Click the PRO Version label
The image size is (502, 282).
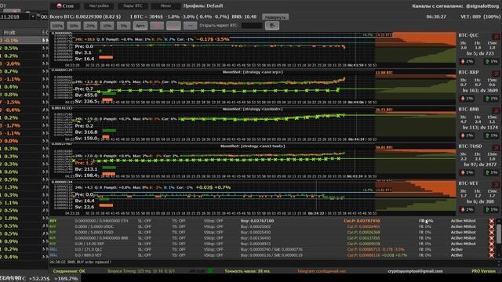tap(483, 271)
